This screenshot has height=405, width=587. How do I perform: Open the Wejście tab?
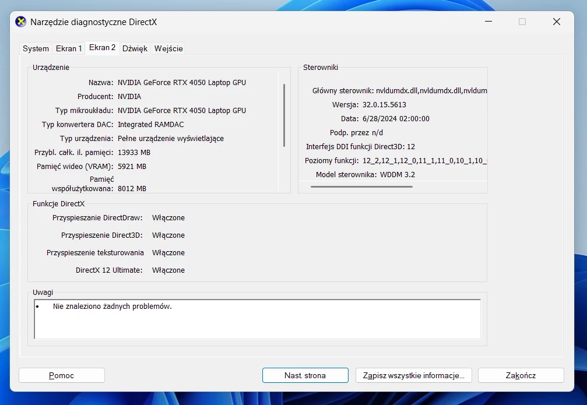[168, 49]
